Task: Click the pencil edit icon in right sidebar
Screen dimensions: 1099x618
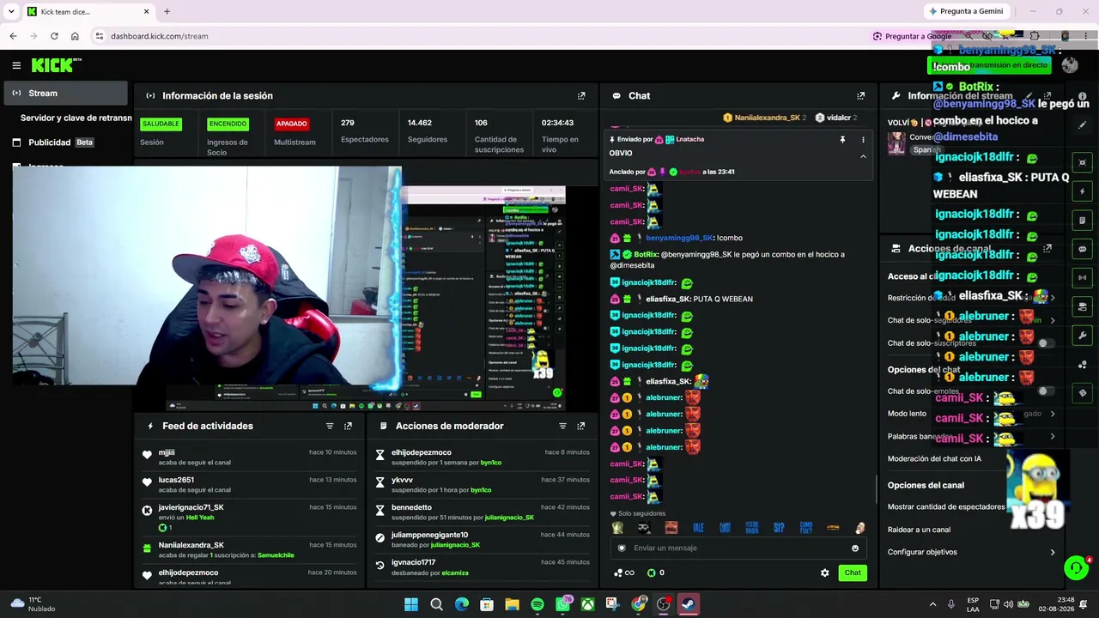Action: [1083, 125]
